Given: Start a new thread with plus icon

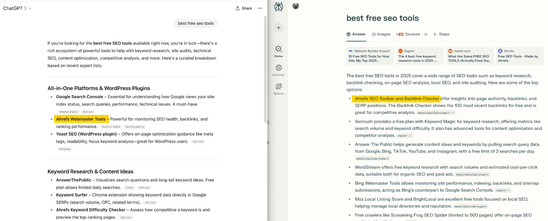Looking at the screenshot, I should point(279,28).
